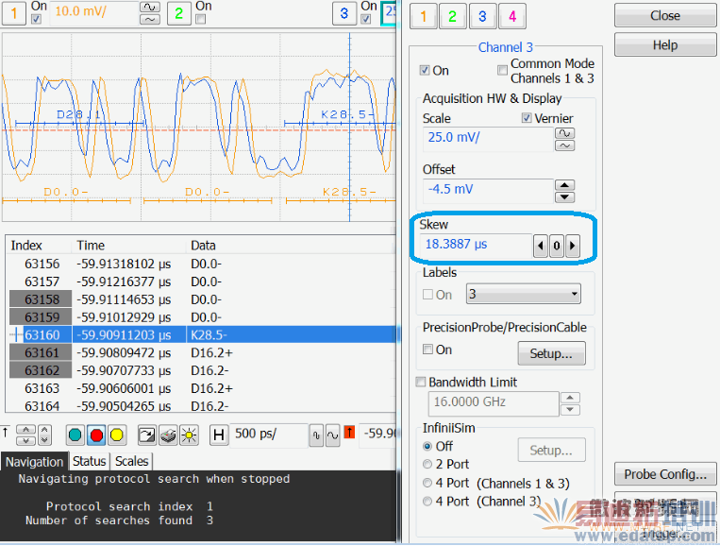Decrease Offset with the down arrow
This screenshot has height=546, width=720.
(x=565, y=197)
